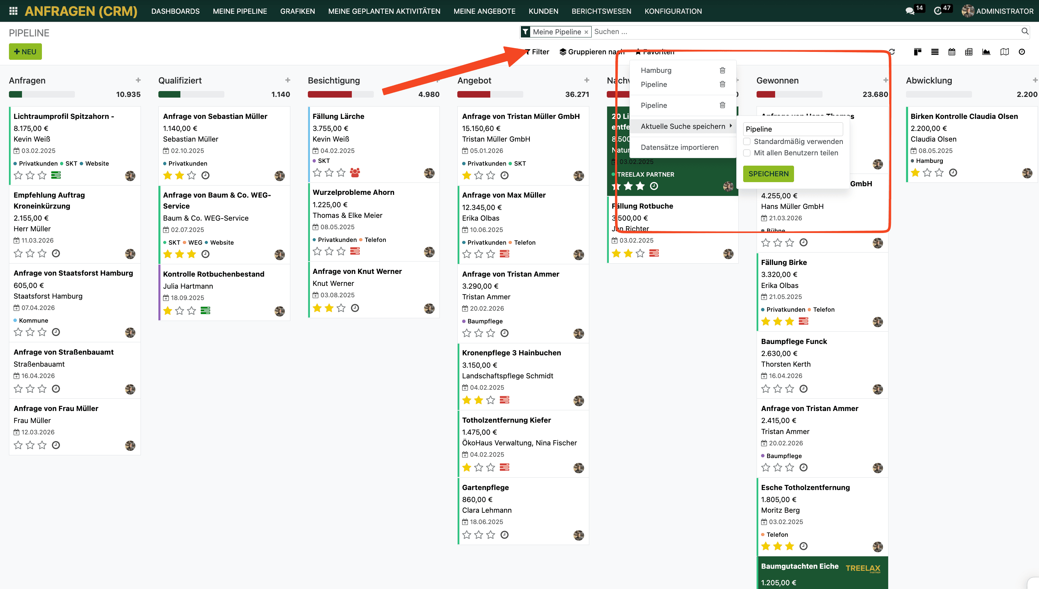Switch to the pivot table view icon
Viewport: 1039px width, 589px height.
point(969,52)
